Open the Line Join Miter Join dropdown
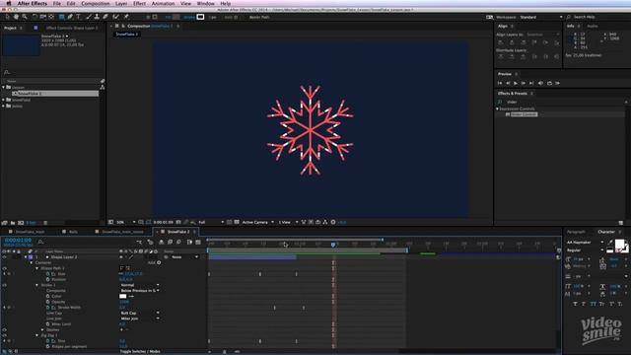Image resolution: width=631 pixels, height=355 pixels. click(x=140, y=319)
